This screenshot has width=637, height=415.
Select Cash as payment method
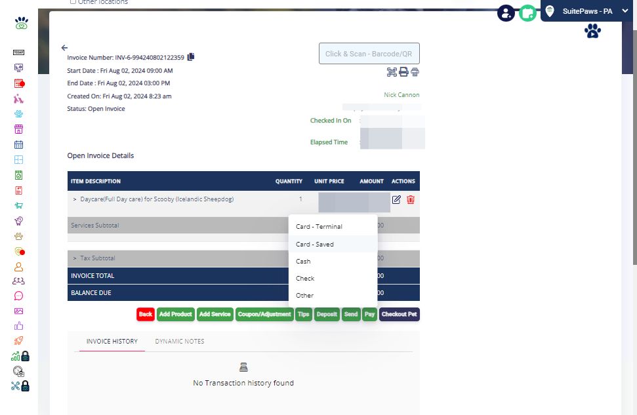click(x=333, y=261)
